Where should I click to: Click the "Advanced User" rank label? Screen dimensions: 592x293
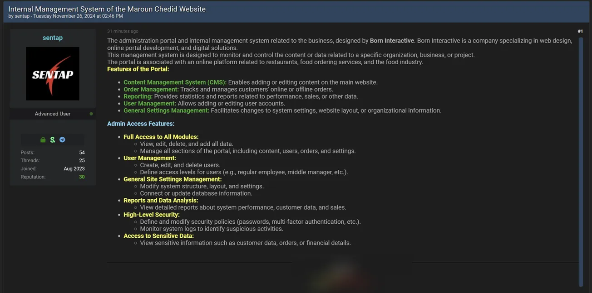tap(53, 114)
